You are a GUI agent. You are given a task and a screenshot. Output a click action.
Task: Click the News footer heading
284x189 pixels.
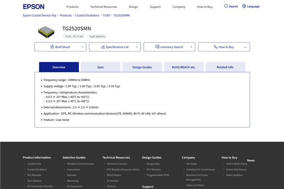(251, 161)
